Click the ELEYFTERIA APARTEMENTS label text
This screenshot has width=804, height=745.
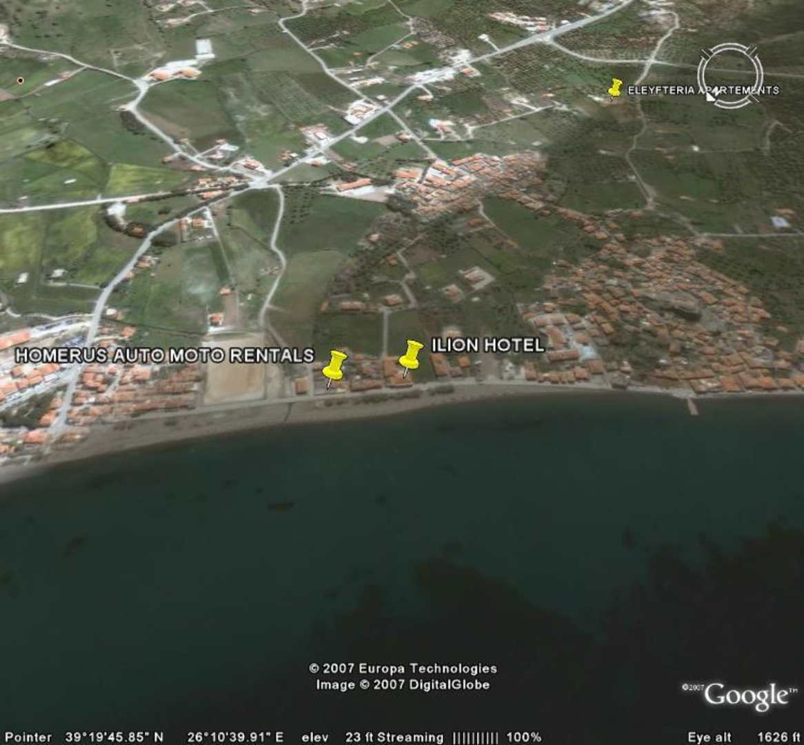(x=703, y=90)
